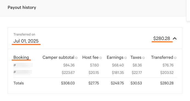Select the Earnings column header
190x101 pixels.
[x=115, y=57]
